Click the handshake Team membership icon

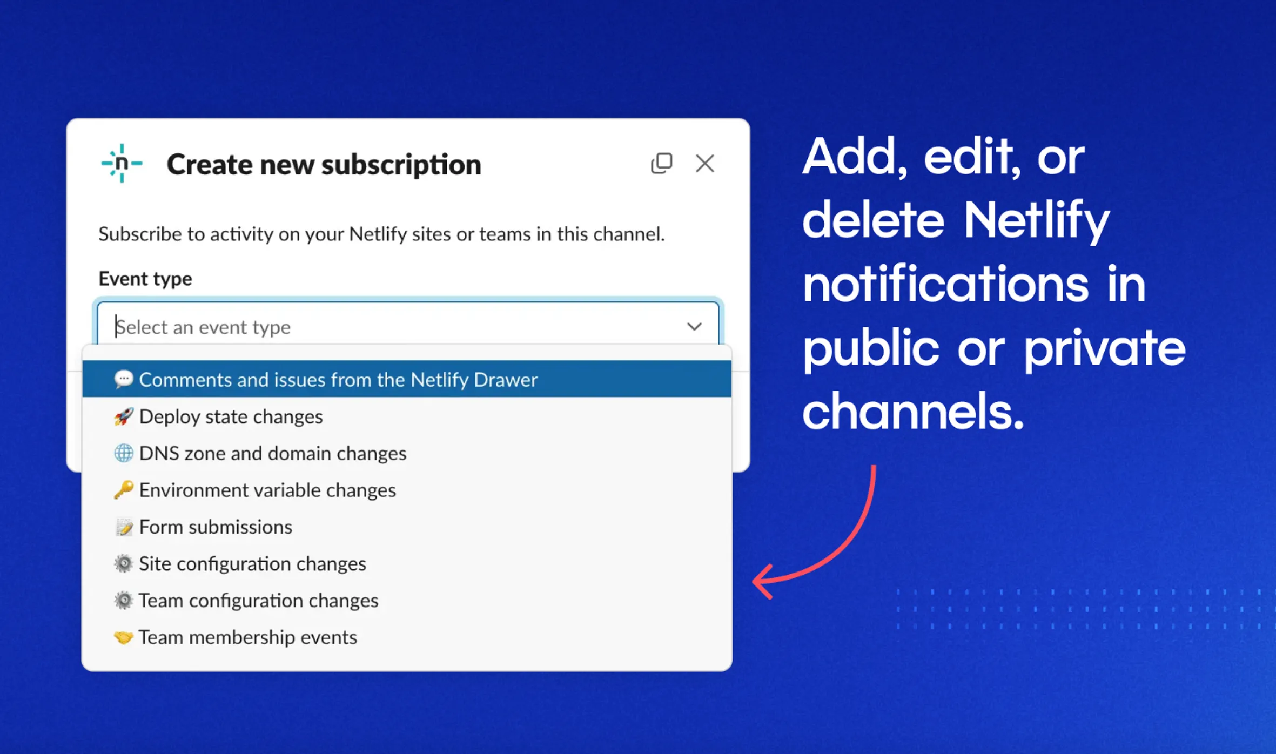124,637
